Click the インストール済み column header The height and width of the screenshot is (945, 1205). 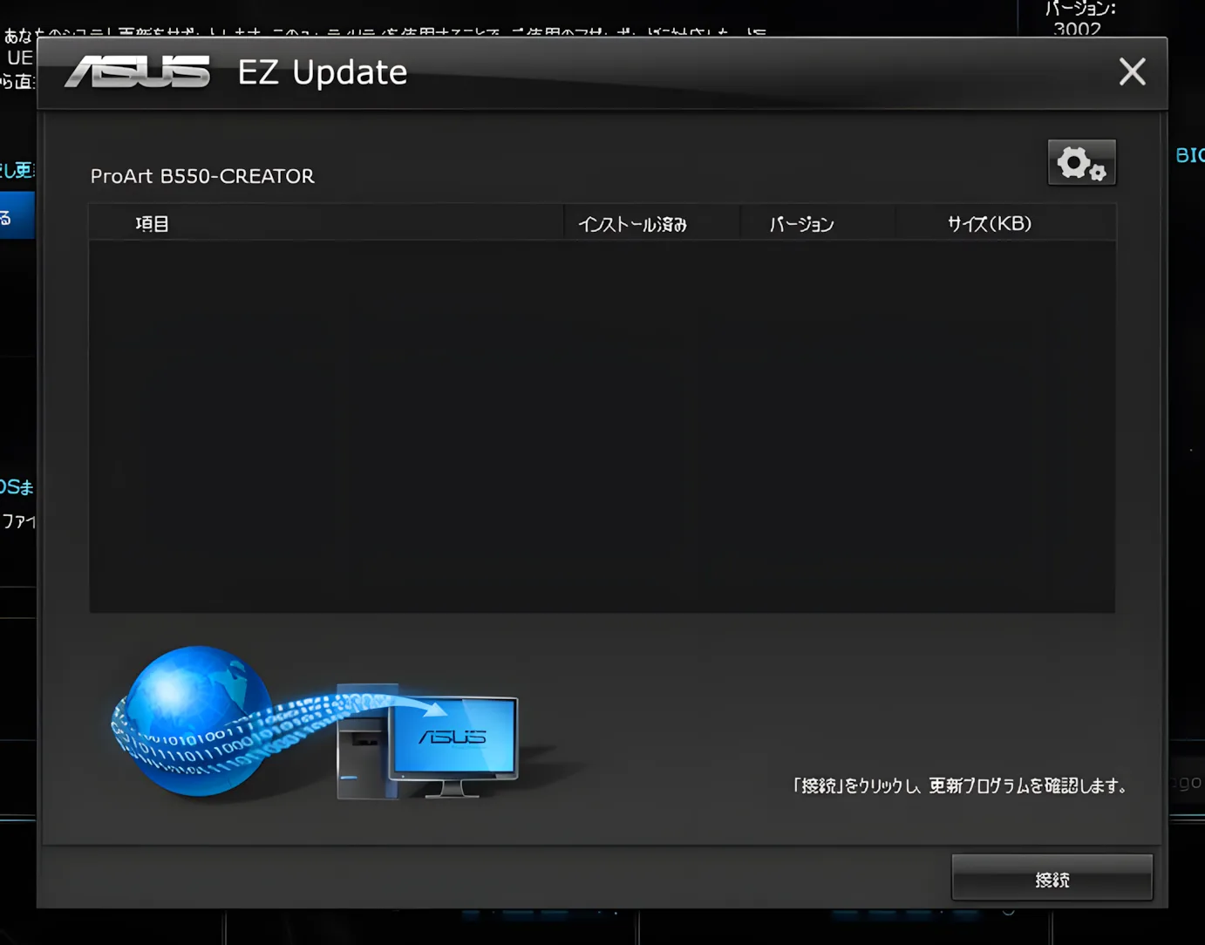(x=634, y=223)
